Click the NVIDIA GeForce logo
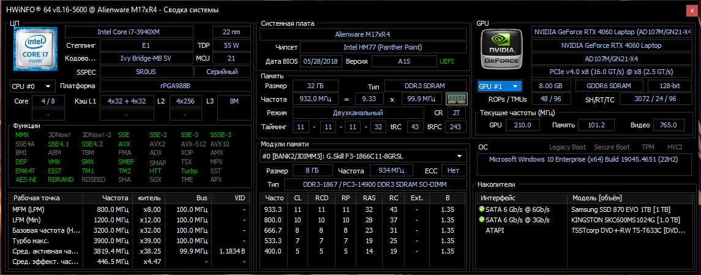This screenshot has height=275, width=701. click(501, 50)
